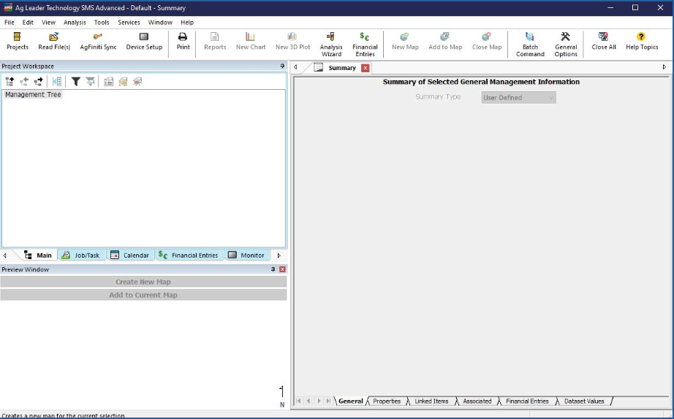Open the Services menu
The width and height of the screenshot is (674, 419).
[129, 23]
